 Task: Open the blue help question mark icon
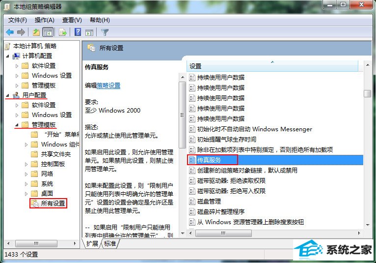tap(78, 32)
